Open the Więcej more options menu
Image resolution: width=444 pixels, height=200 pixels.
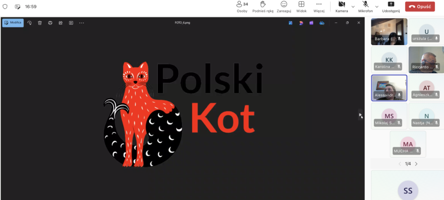coord(319,7)
